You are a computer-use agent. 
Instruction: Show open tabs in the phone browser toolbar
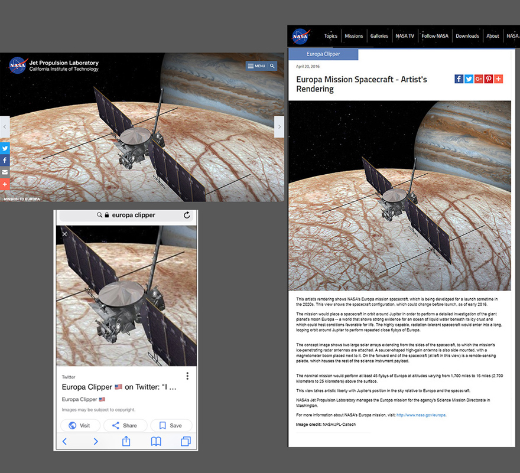coord(186,442)
